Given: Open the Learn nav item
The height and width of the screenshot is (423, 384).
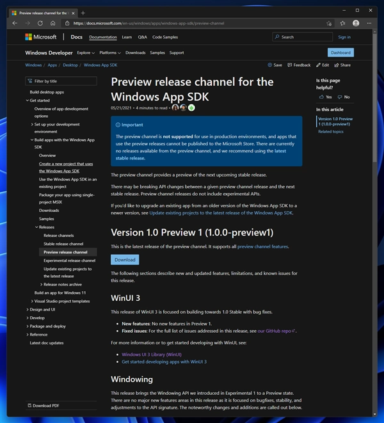Looking at the screenshot, I should click(x=127, y=37).
